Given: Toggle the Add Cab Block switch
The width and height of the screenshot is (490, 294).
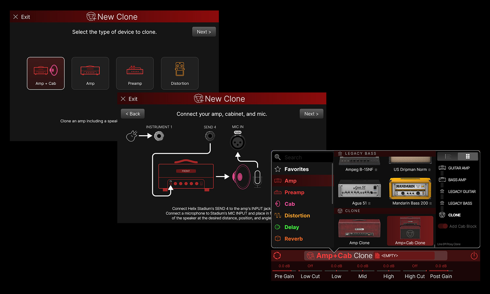Looking at the screenshot, I should point(443,226).
